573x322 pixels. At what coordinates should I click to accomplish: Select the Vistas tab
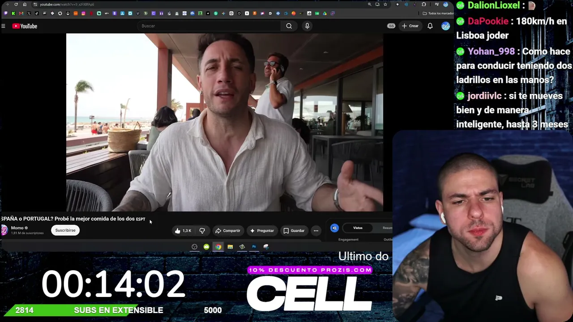click(x=358, y=228)
